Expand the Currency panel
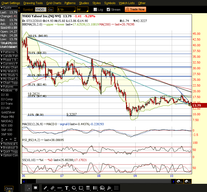 click(x=9, y=64)
